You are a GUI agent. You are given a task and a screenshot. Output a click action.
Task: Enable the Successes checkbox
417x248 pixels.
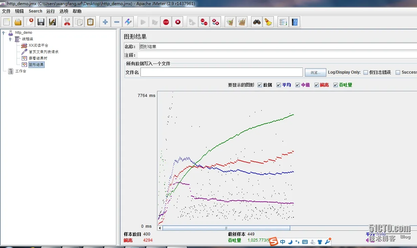tap(398, 72)
